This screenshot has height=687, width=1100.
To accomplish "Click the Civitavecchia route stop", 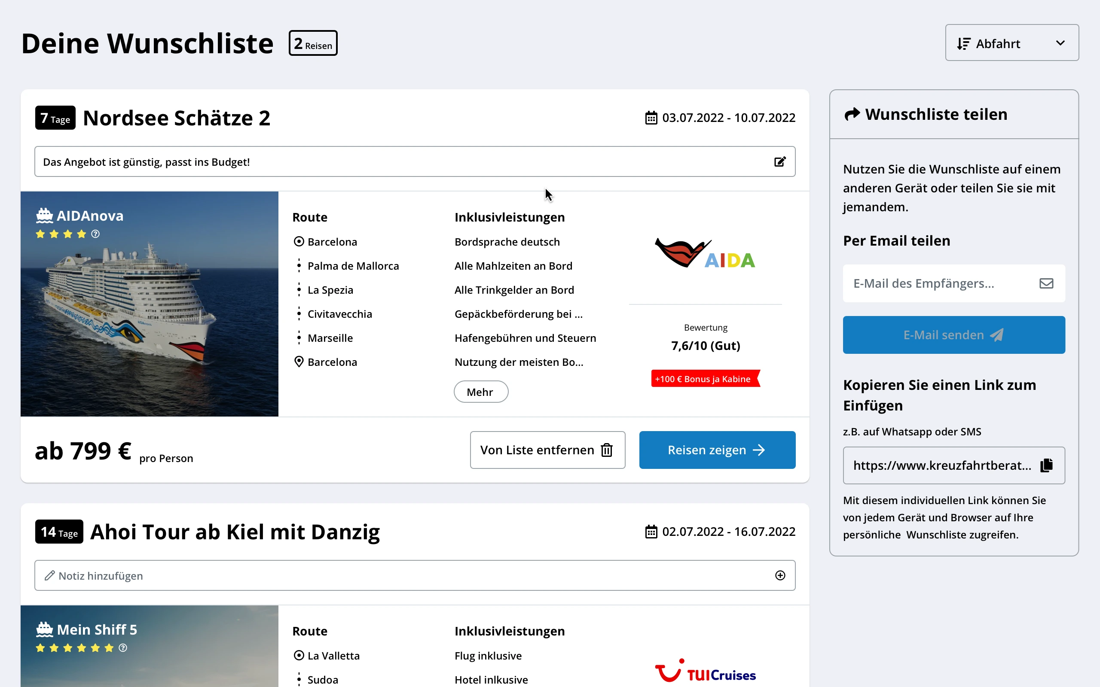I will pyautogui.click(x=339, y=314).
